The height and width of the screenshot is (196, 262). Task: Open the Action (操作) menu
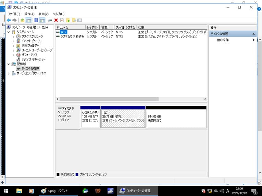(29, 14)
